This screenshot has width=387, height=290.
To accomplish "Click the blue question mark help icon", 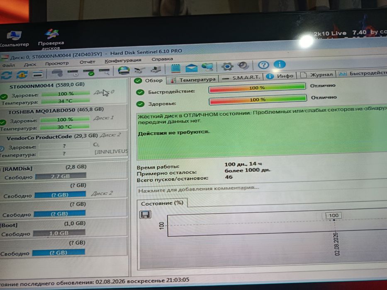I will pos(263,65).
